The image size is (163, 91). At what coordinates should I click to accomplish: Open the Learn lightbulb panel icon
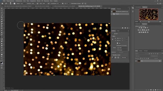point(133,11)
